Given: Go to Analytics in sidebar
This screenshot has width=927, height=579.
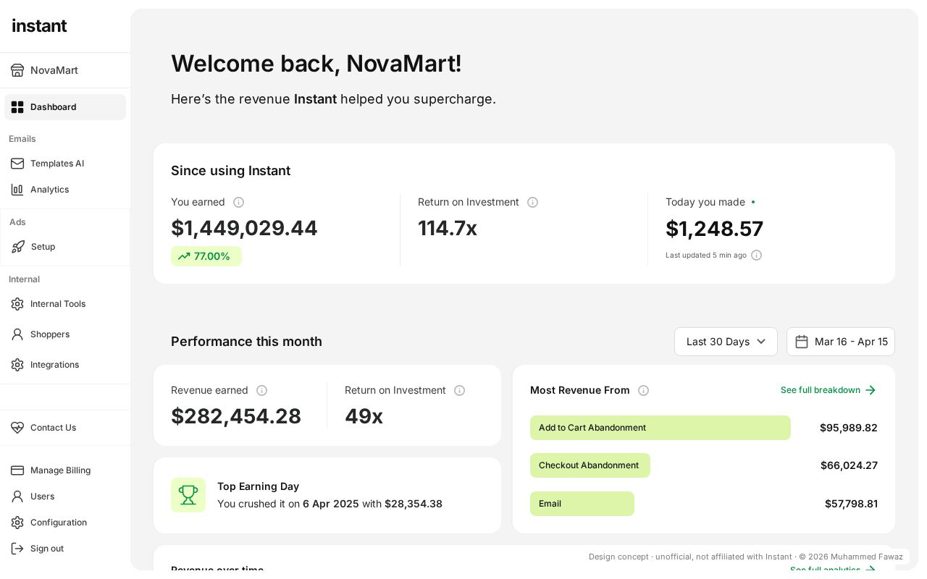Looking at the screenshot, I should tap(65, 190).
